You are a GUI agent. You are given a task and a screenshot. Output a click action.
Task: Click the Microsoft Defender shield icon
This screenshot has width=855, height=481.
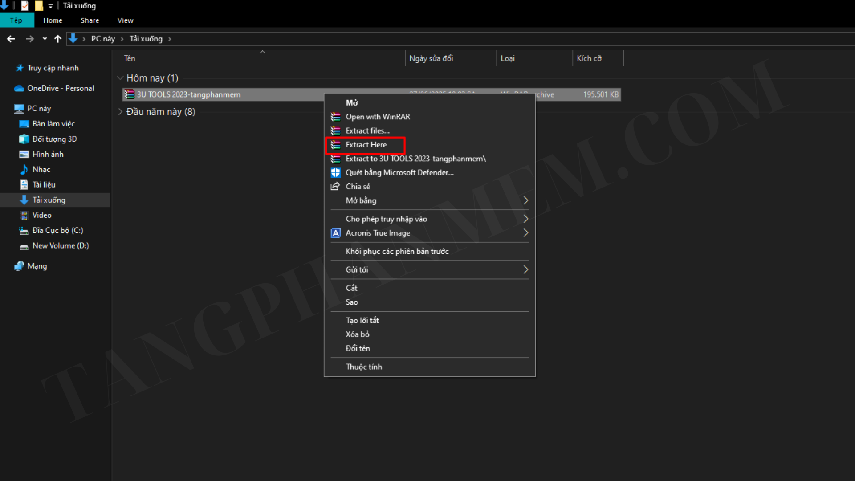(x=335, y=173)
